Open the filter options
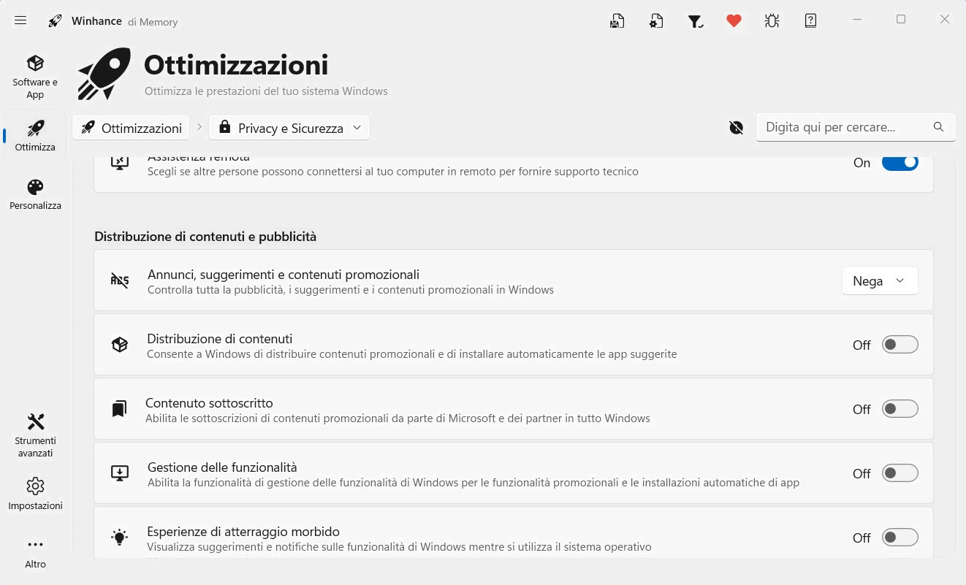Screen dimensions: 966x585 (695, 20)
